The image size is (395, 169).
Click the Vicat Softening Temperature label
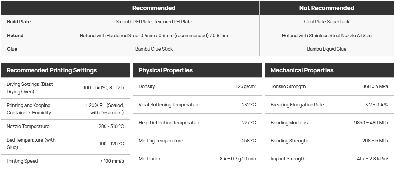click(169, 105)
